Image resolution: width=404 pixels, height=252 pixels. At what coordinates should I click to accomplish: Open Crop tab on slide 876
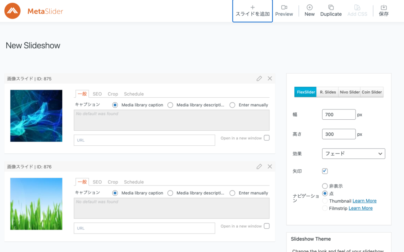coord(113,182)
